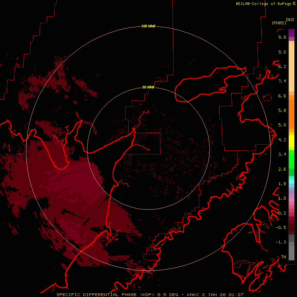Select the 8.2 legend value

(282, 66)
